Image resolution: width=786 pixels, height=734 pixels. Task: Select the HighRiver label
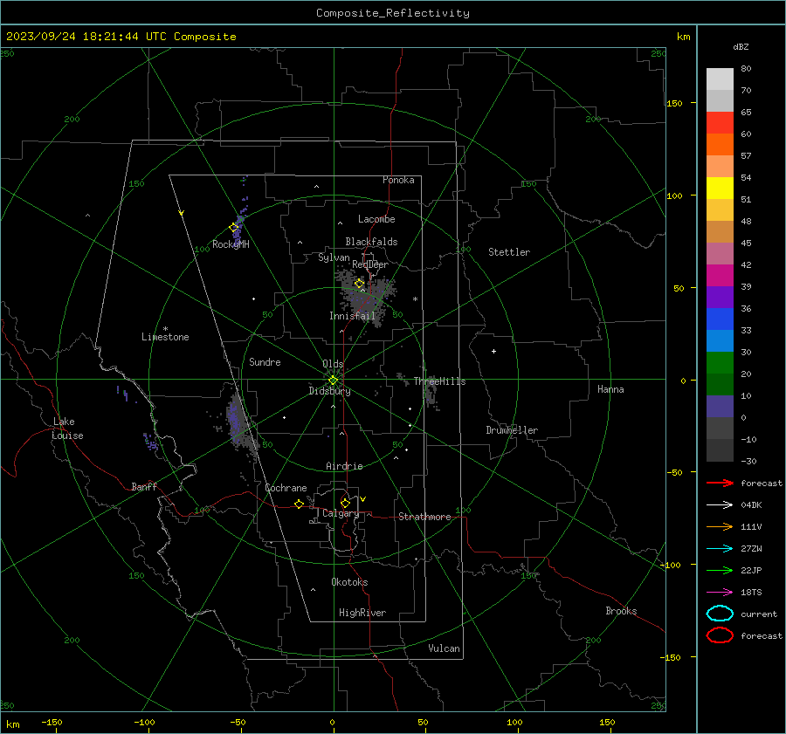tap(362, 613)
